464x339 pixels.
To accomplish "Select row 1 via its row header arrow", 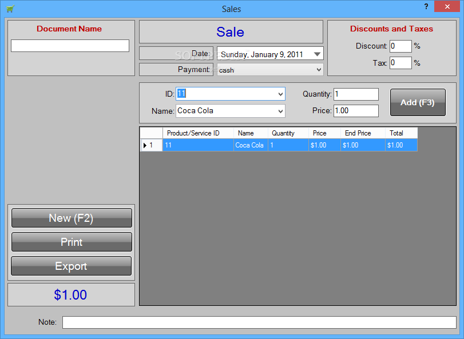I will (151, 145).
